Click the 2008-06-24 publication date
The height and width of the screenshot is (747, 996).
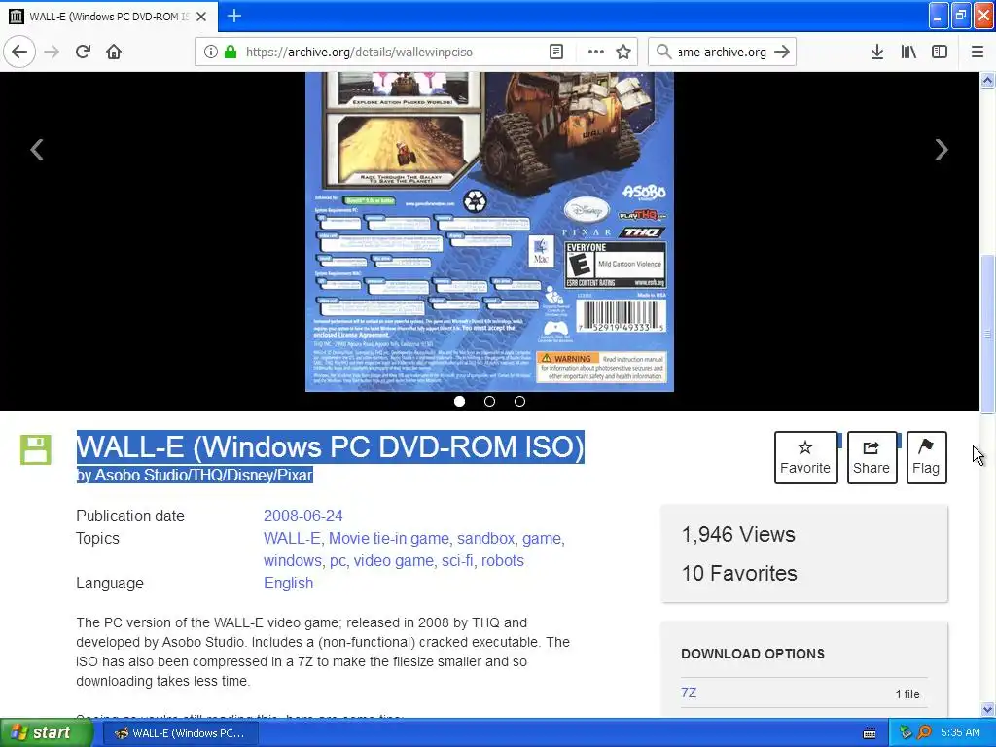303,516
